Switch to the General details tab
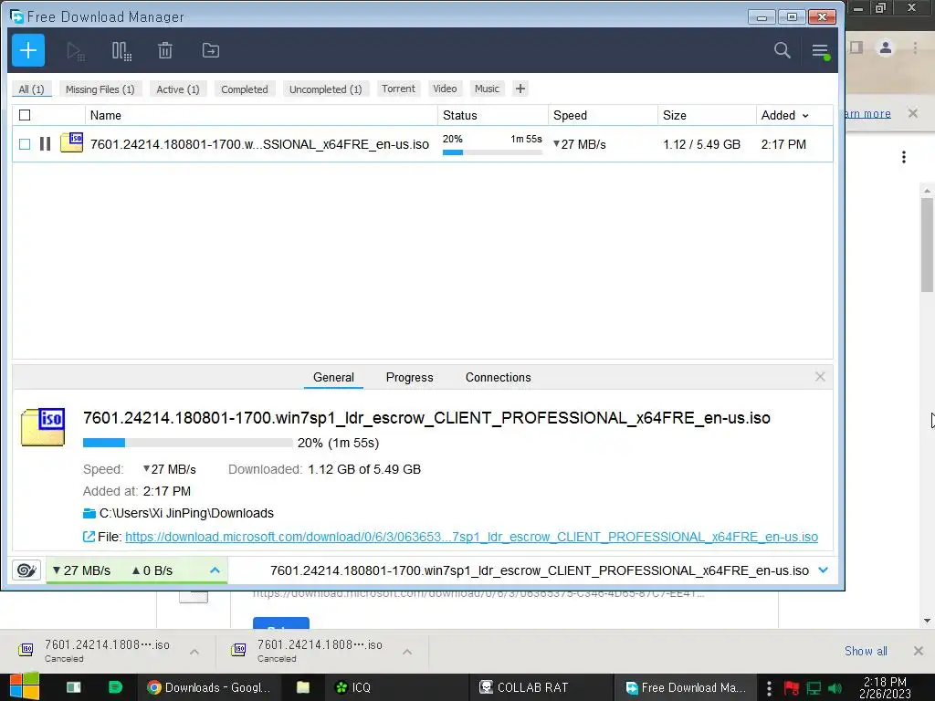Image resolution: width=935 pixels, height=701 pixels. pos(333,377)
